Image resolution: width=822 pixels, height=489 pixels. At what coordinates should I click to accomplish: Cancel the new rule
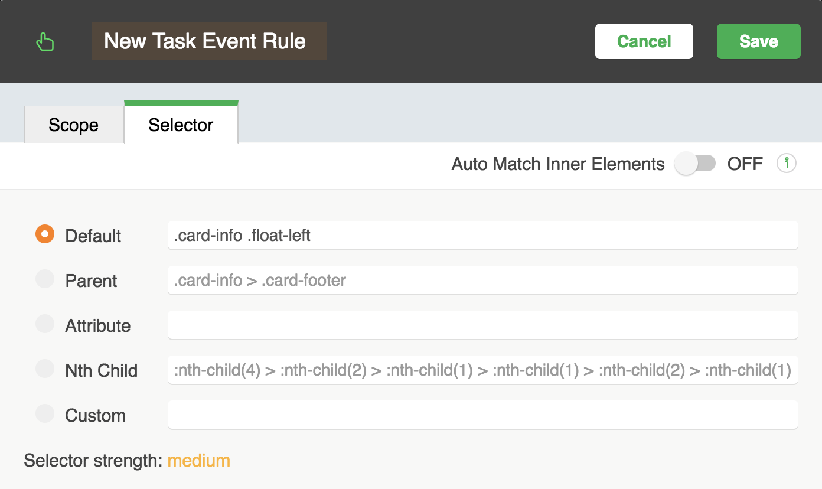click(x=644, y=41)
